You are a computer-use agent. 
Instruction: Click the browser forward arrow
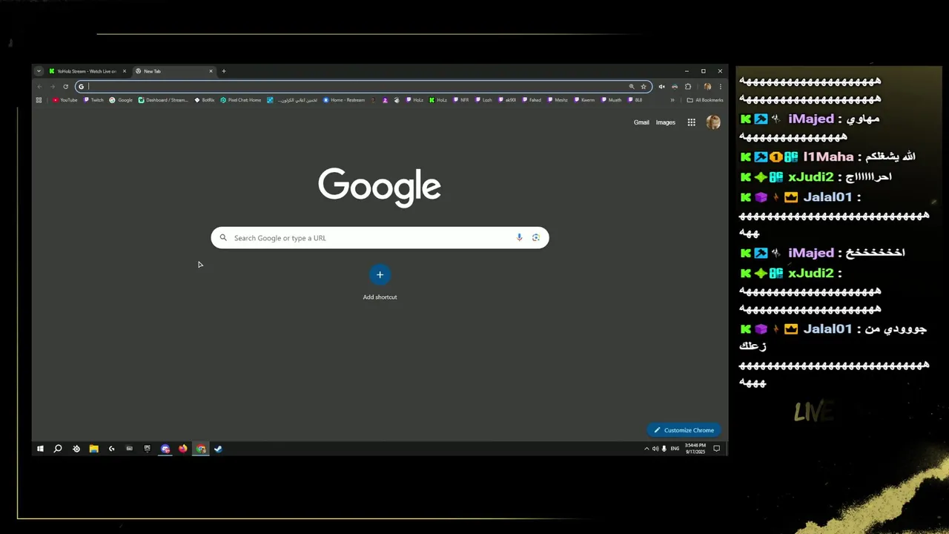[53, 86]
